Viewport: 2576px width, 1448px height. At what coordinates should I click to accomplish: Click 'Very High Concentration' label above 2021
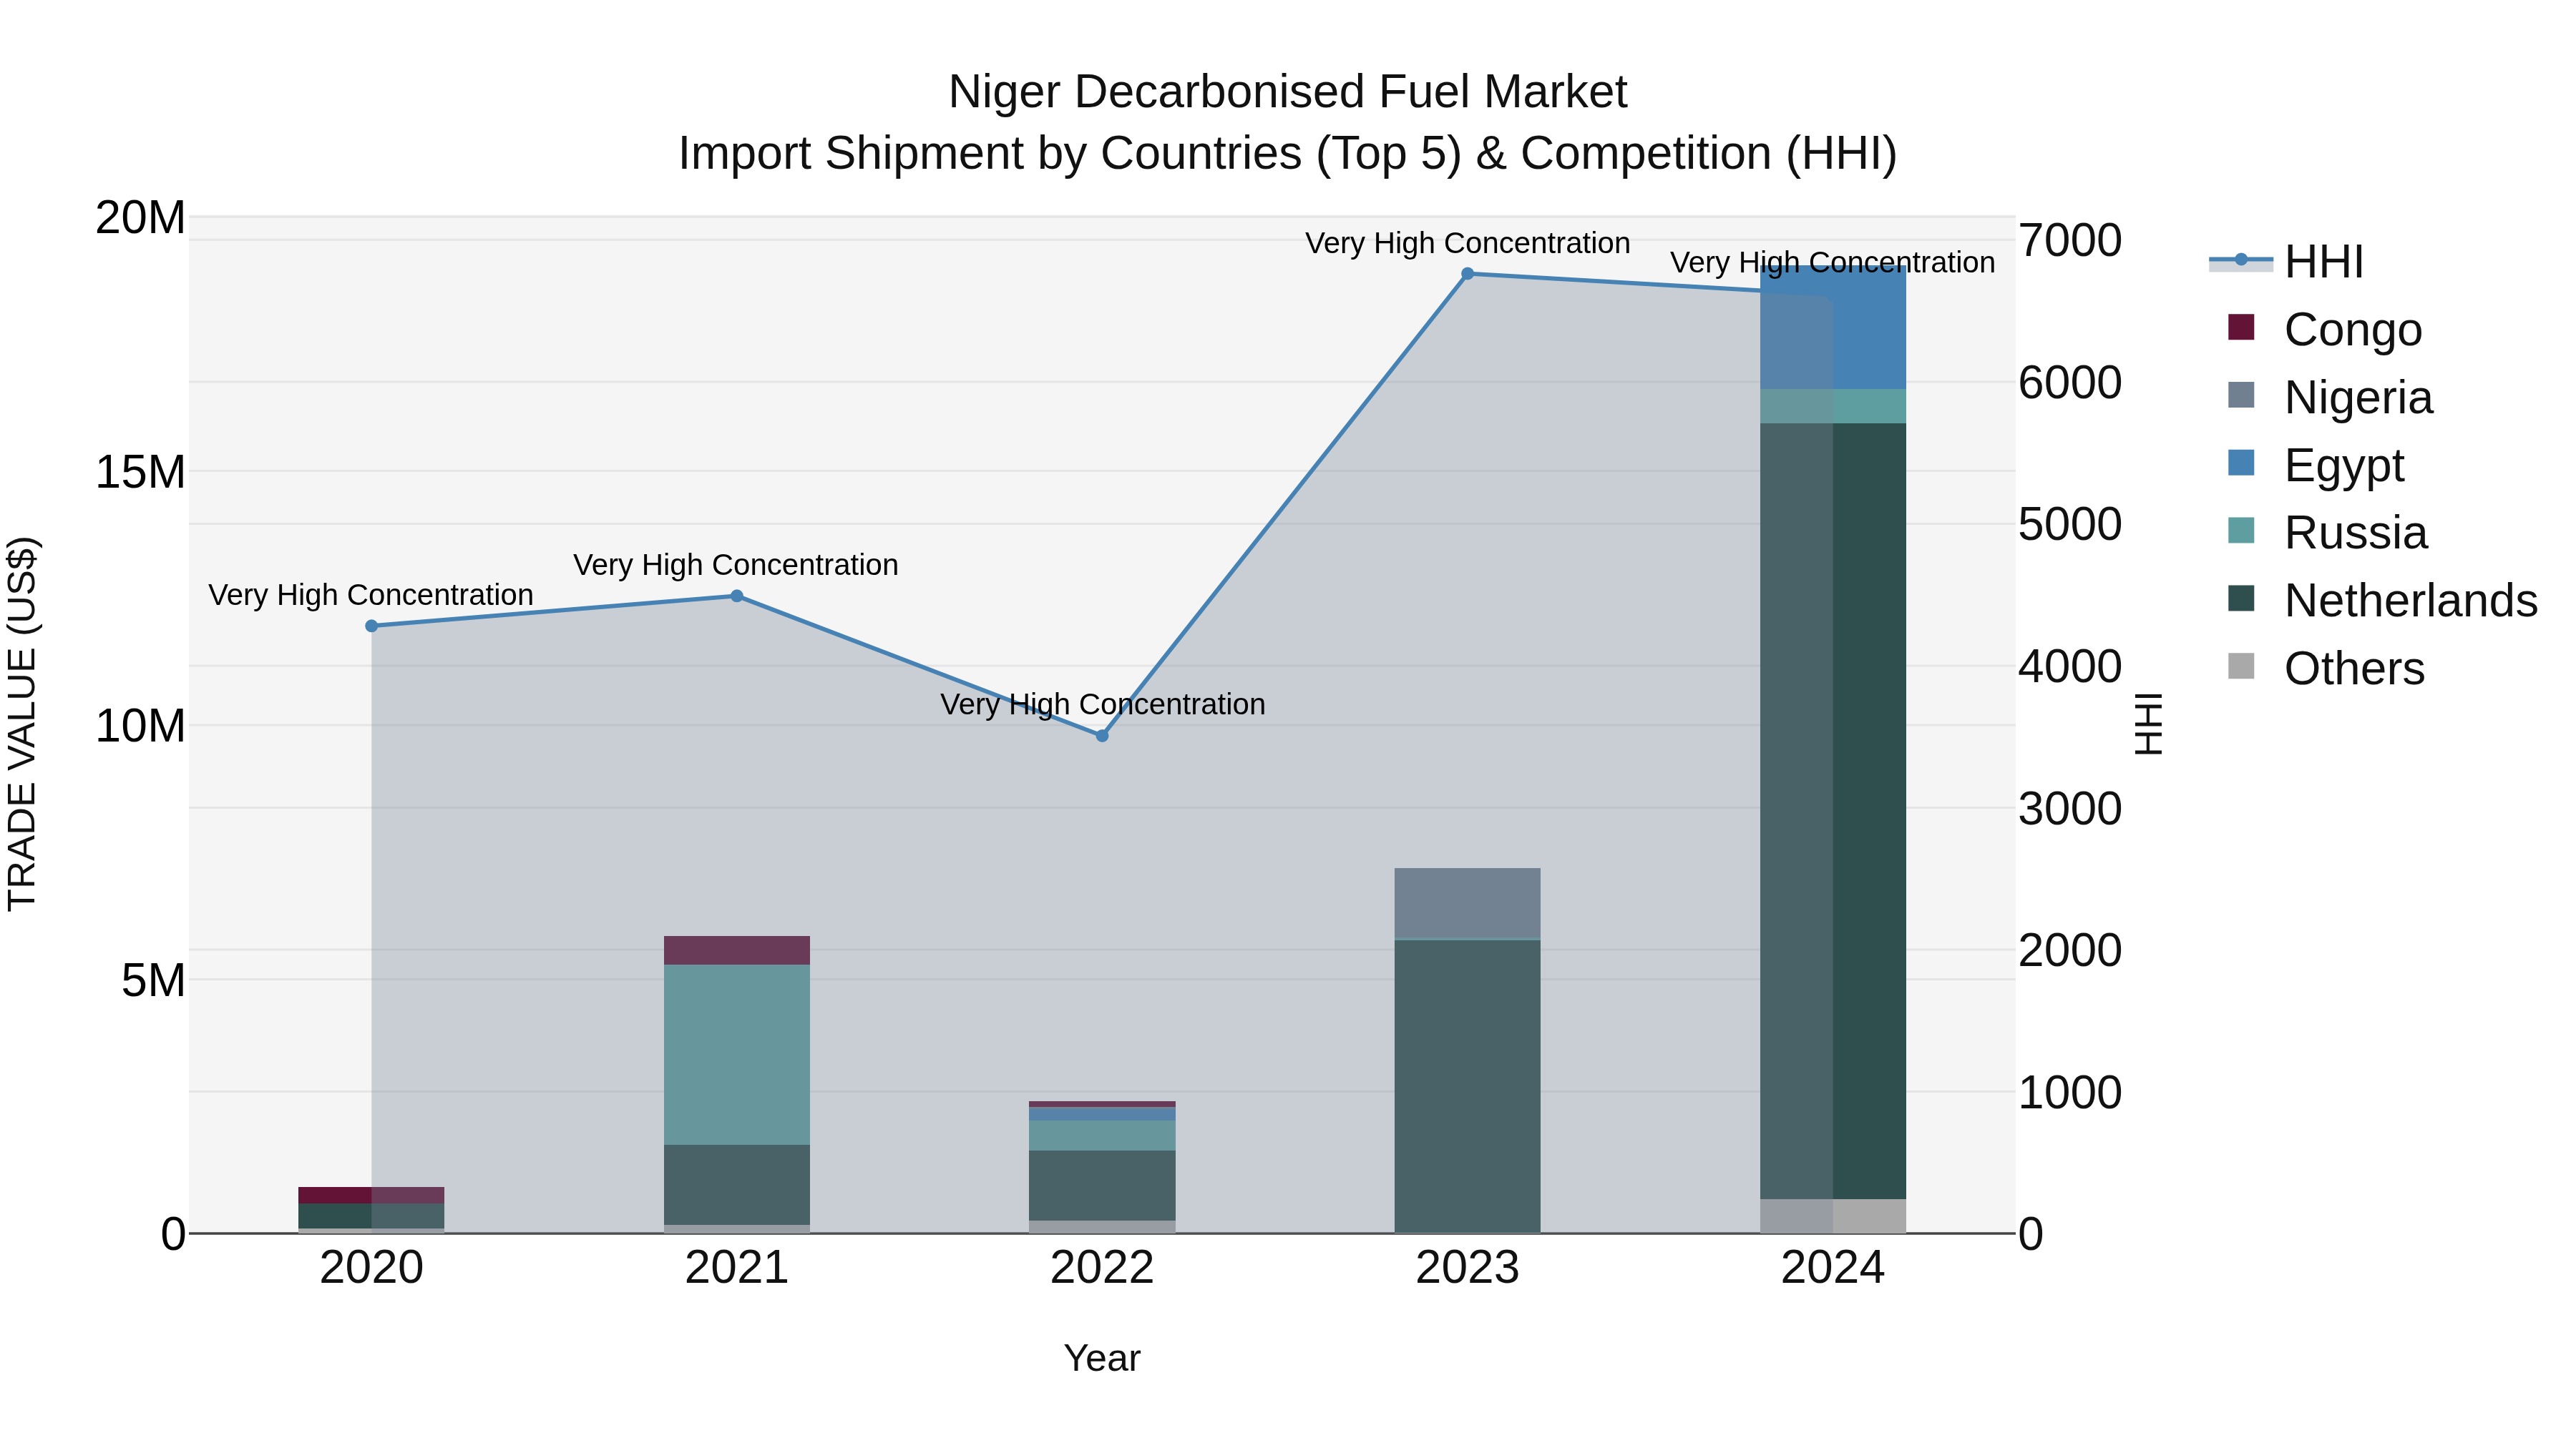(736, 565)
